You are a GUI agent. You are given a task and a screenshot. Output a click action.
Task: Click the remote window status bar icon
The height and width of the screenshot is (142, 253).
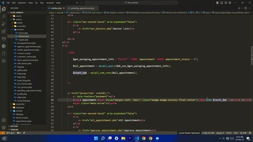click(3, 133)
